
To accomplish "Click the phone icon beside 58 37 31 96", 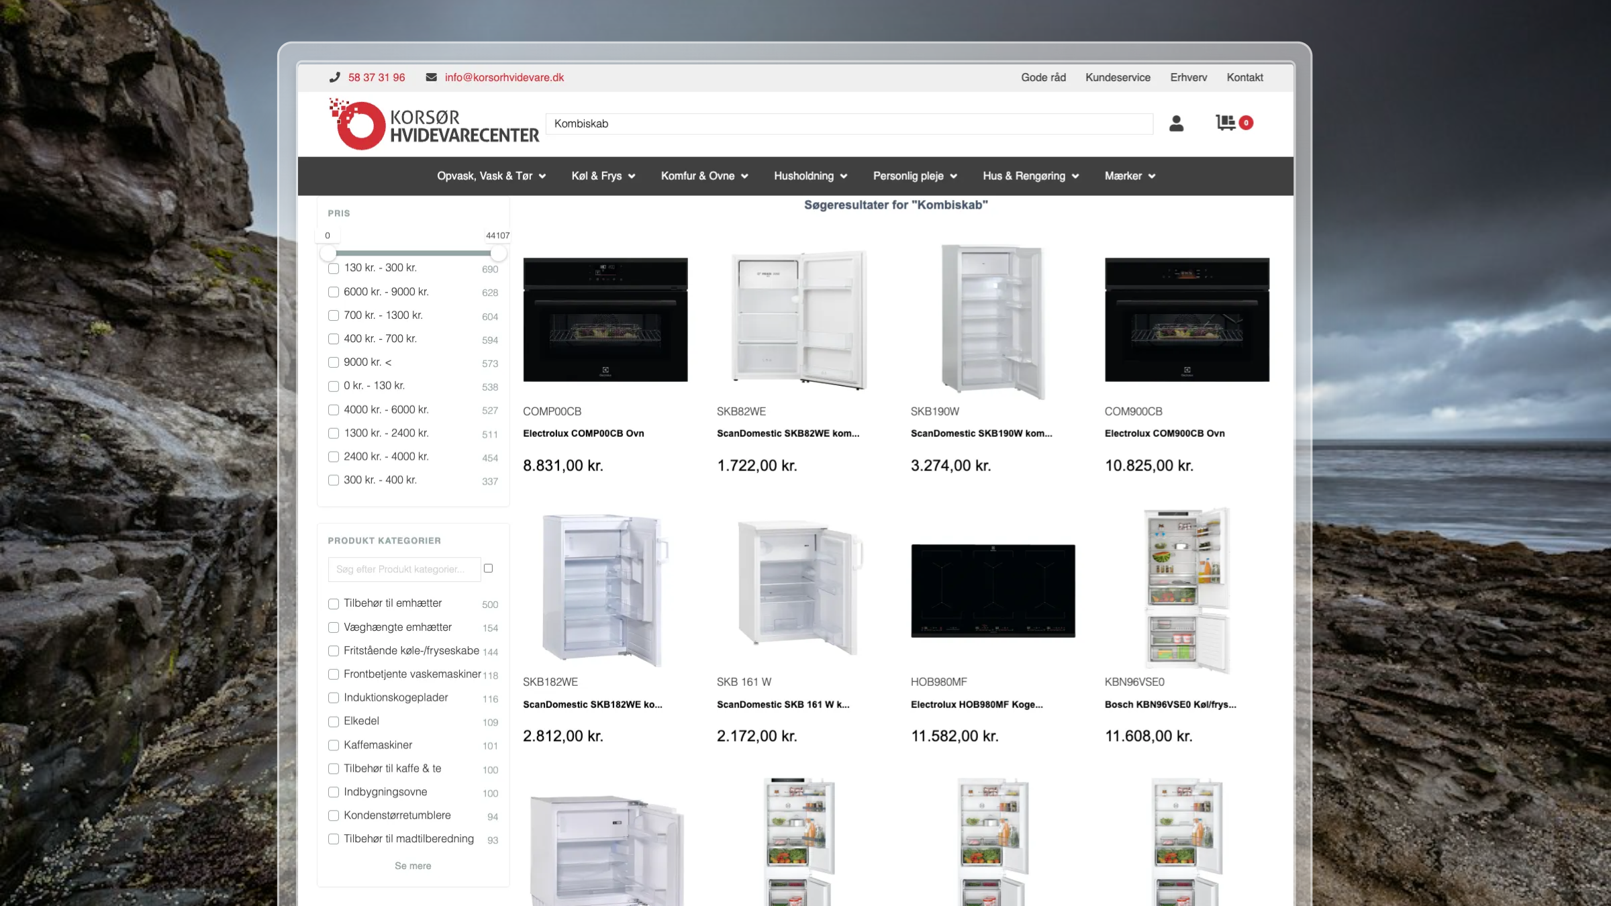I will pyautogui.click(x=334, y=78).
